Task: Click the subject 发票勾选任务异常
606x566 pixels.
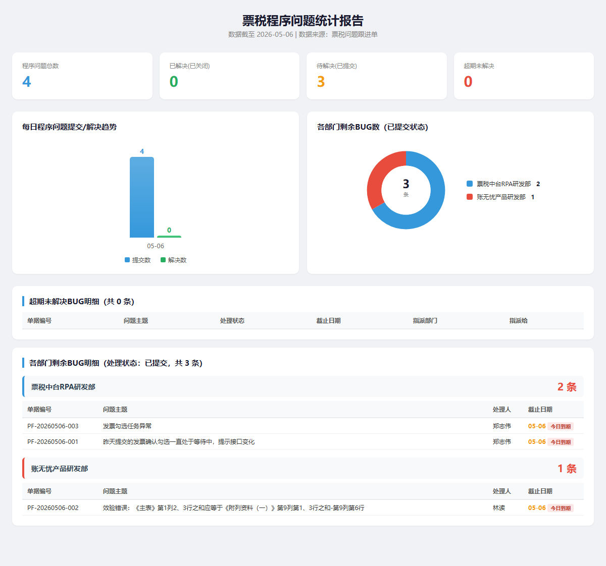Action: (127, 426)
